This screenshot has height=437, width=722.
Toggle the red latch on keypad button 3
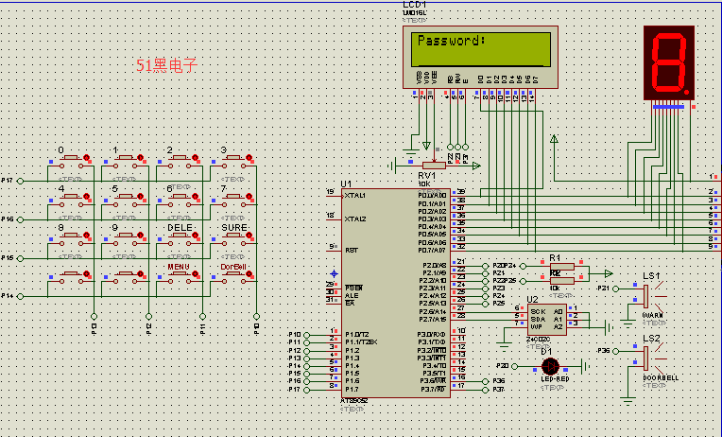(x=249, y=157)
